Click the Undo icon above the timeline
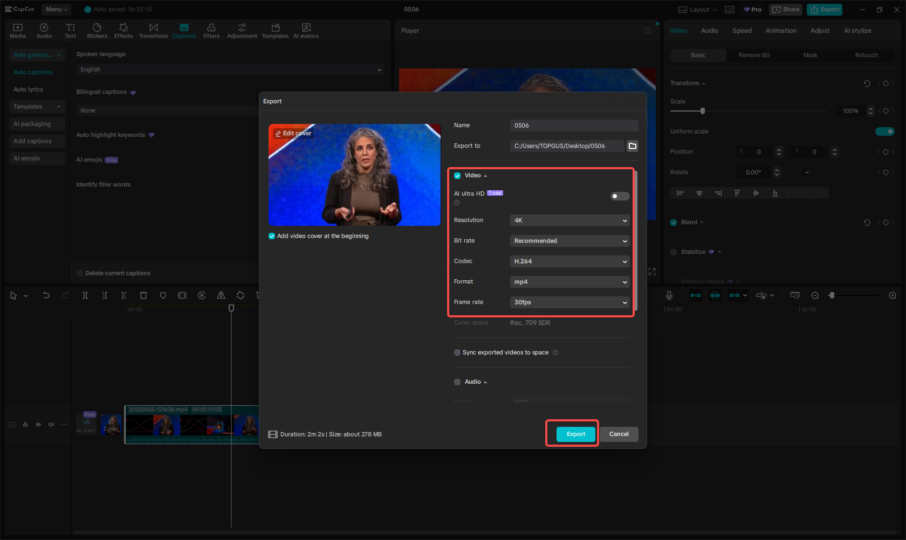Viewport: 906px width, 540px height. 46,295
